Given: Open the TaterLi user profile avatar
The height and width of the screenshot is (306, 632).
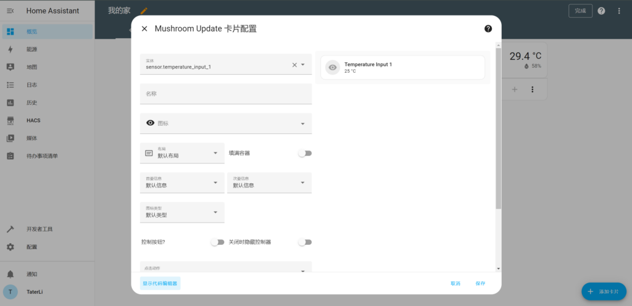Looking at the screenshot, I should 10,292.
